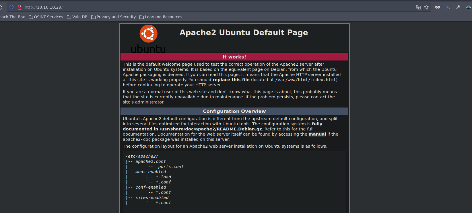
Task: Click the 'manual' documentation link
Action: [x=317, y=134]
